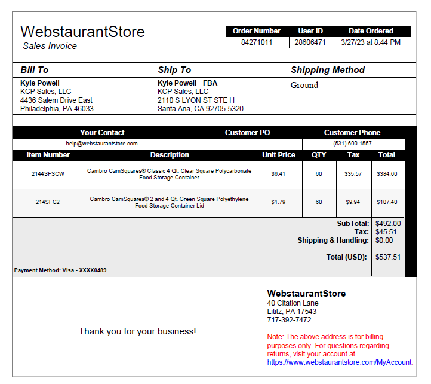The width and height of the screenshot is (431, 384).
Task: Click Thank you for your business! text
Action: [x=137, y=331]
